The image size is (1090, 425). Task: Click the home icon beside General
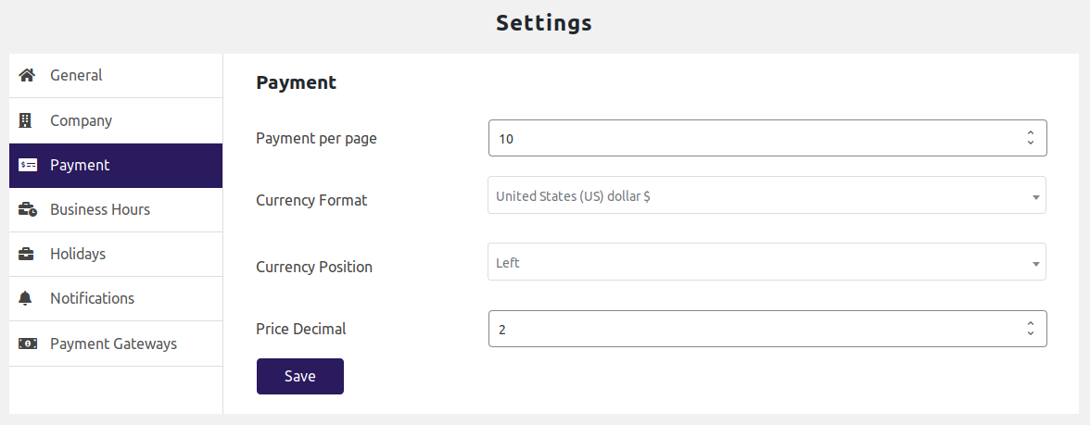pyautogui.click(x=27, y=75)
